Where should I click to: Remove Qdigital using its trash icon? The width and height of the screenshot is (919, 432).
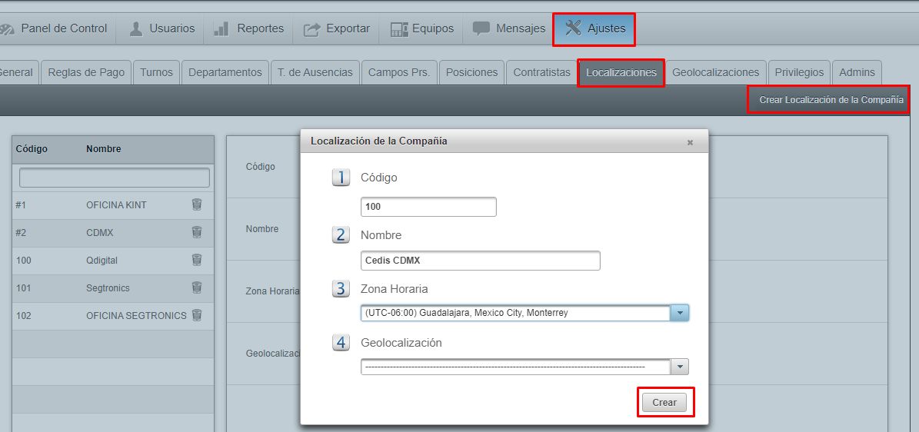(x=197, y=260)
